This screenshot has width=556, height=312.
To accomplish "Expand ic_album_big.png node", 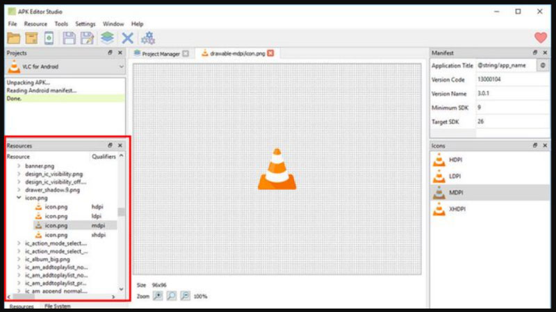I will point(19,259).
